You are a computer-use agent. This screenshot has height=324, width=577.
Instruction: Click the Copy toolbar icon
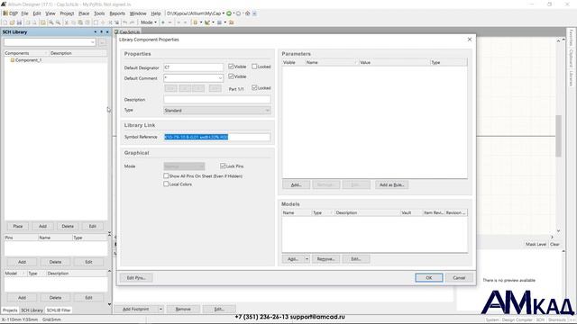[73, 22]
